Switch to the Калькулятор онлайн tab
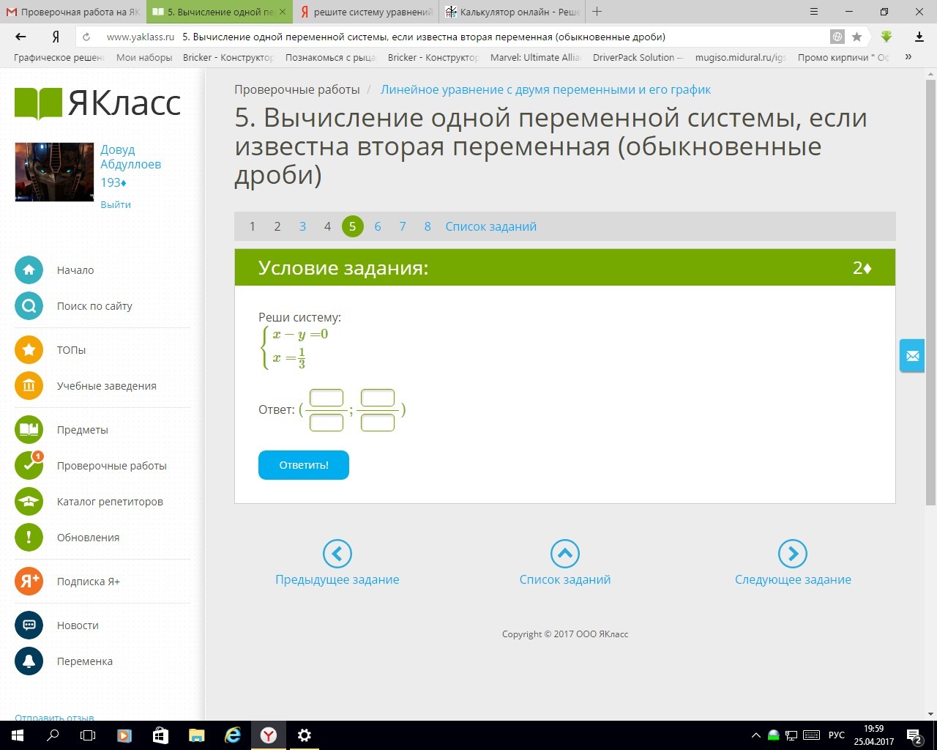The image size is (937, 750). point(512,12)
